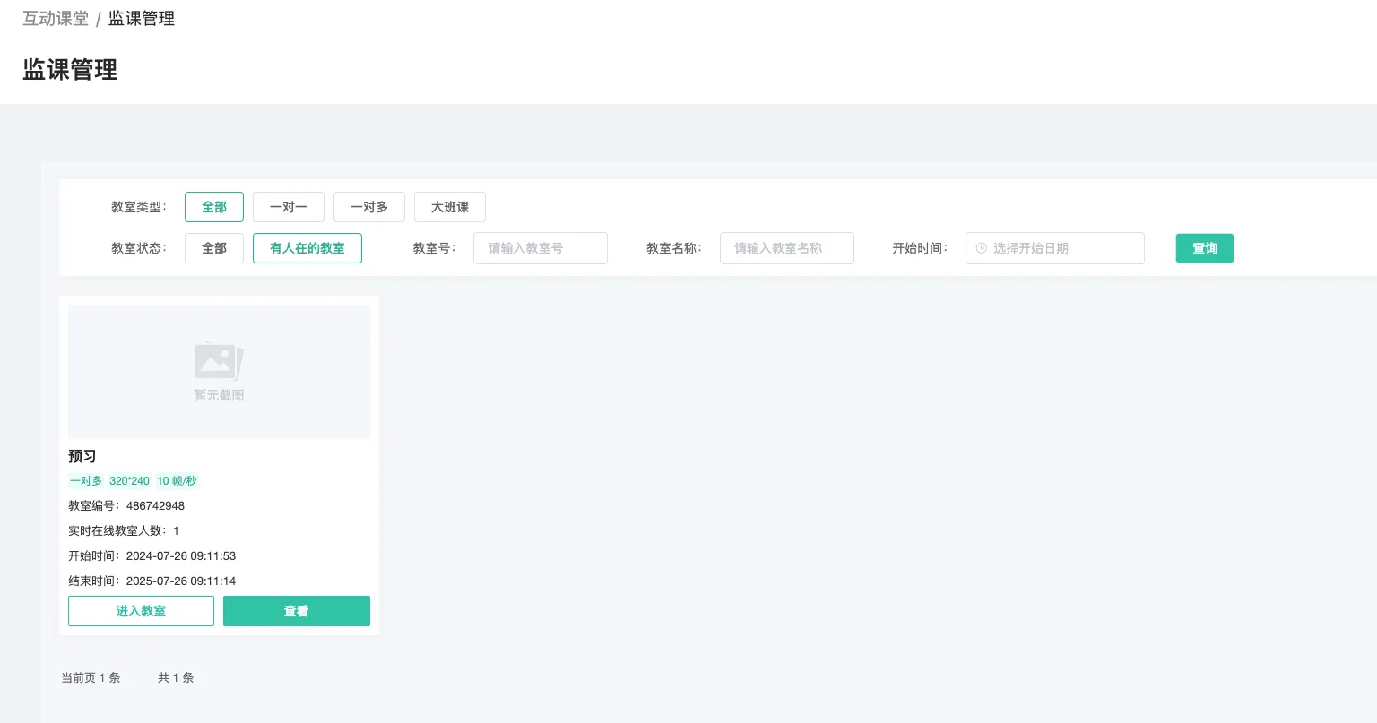Click the green 查看 button on the card
The height and width of the screenshot is (723, 1377).
pos(297,611)
